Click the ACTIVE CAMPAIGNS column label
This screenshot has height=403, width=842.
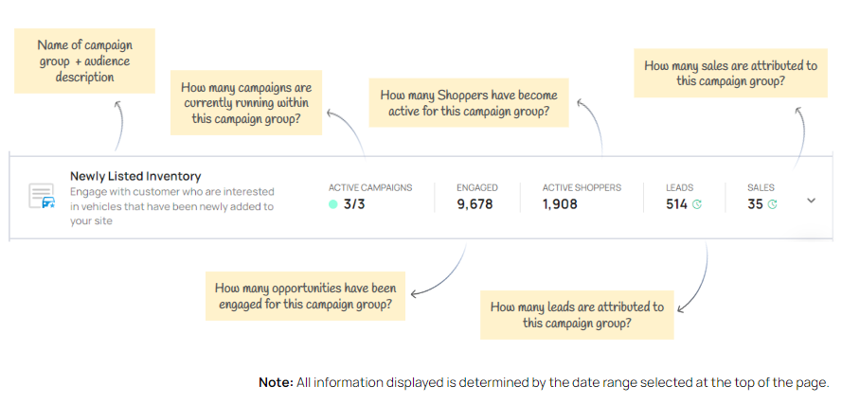click(370, 188)
